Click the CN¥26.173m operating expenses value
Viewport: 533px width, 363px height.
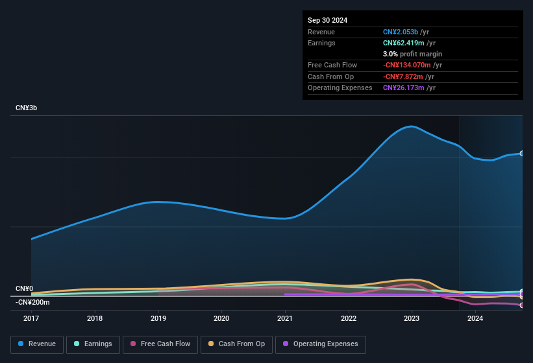pyautogui.click(x=404, y=88)
